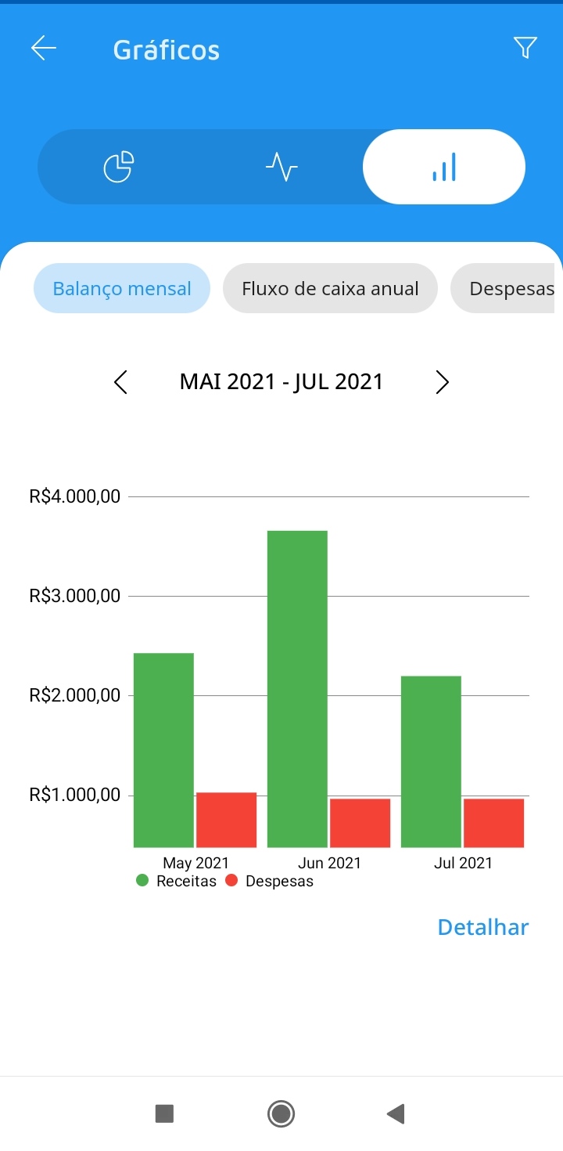
Task: Select the bar chart view
Action: (444, 167)
